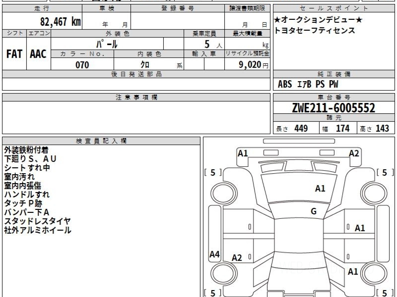
Task: Click the width value 幅 174
Action: point(336,128)
